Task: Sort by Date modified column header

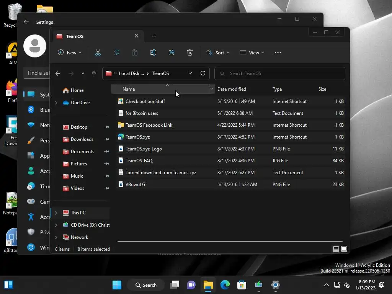Action: (232, 89)
